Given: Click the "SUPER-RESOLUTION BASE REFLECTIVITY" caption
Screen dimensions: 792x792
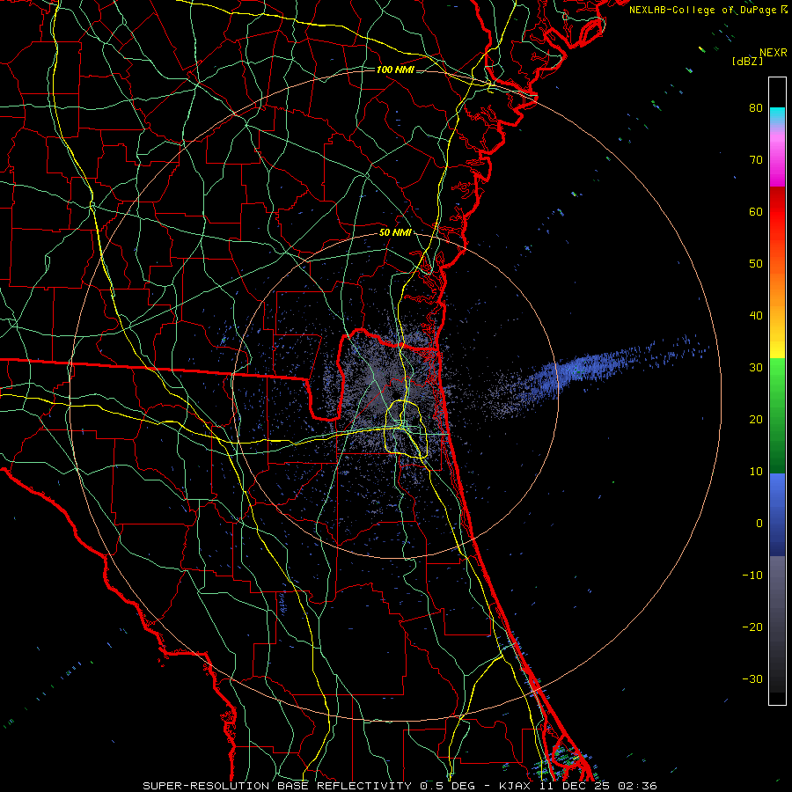Looking at the screenshot, I should point(277,786).
